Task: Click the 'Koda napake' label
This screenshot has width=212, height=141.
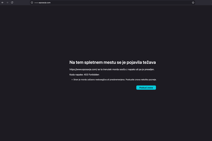Action: click(x=76, y=75)
